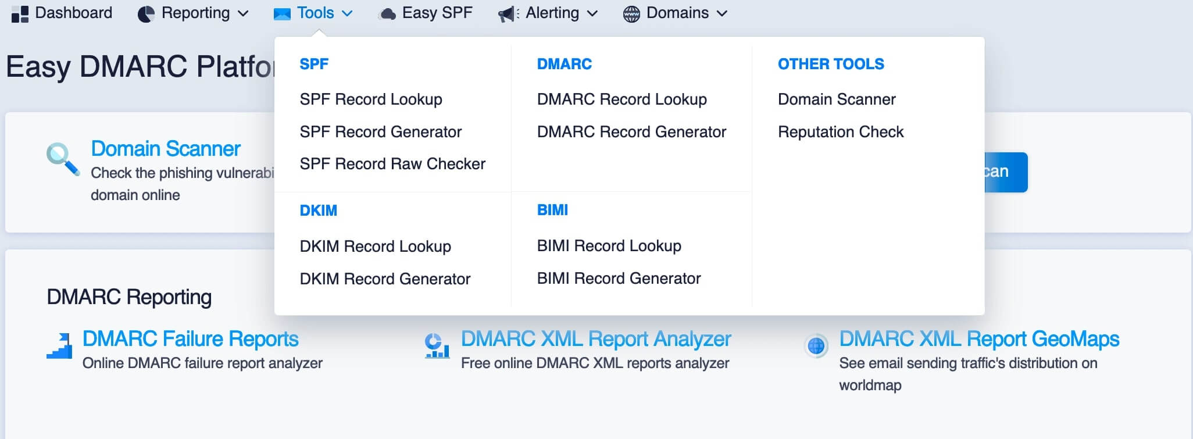Screen dimensions: 1193x439
Task: Click the 'See email sending traffic's distribution' text
Action: click(x=968, y=374)
